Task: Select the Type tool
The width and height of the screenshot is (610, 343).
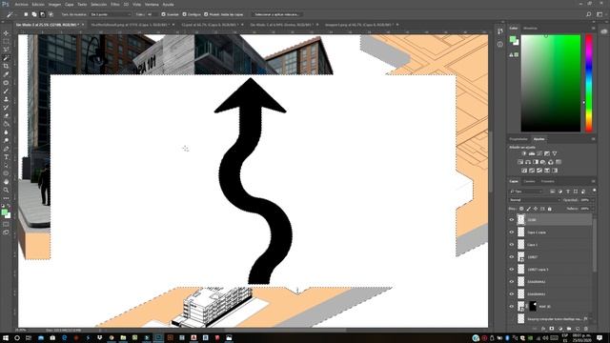Action: 6,157
